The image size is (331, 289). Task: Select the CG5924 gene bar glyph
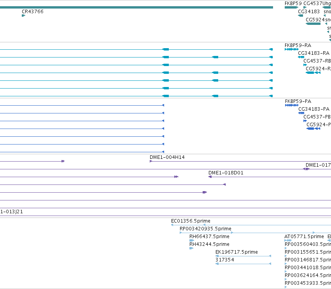313,24
